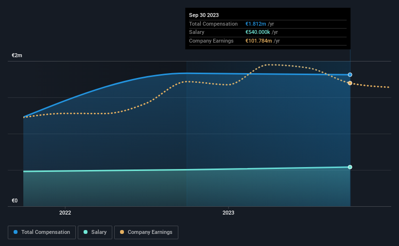Click the €1.812m total compensation value
The height and width of the screenshot is (246, 399).
tap(256, 24)
